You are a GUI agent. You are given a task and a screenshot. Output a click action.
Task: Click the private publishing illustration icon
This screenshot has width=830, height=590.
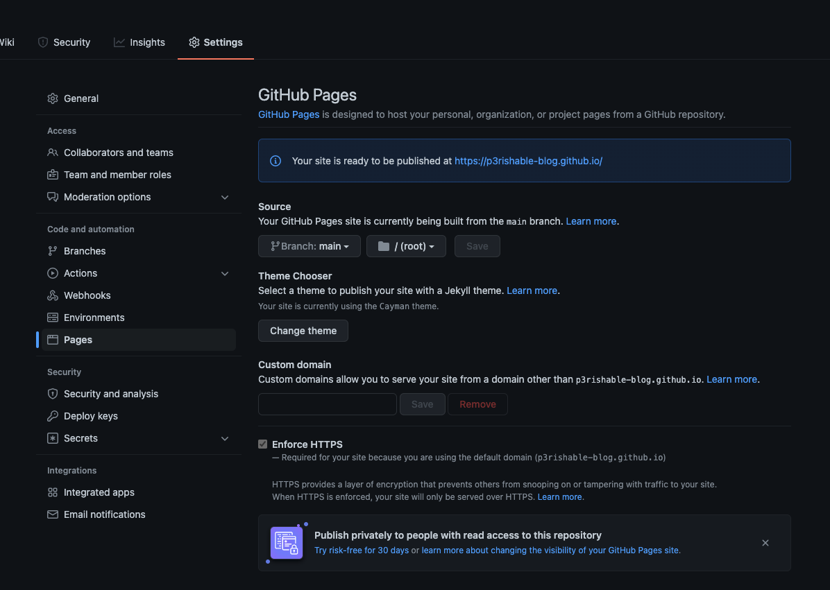287,542
